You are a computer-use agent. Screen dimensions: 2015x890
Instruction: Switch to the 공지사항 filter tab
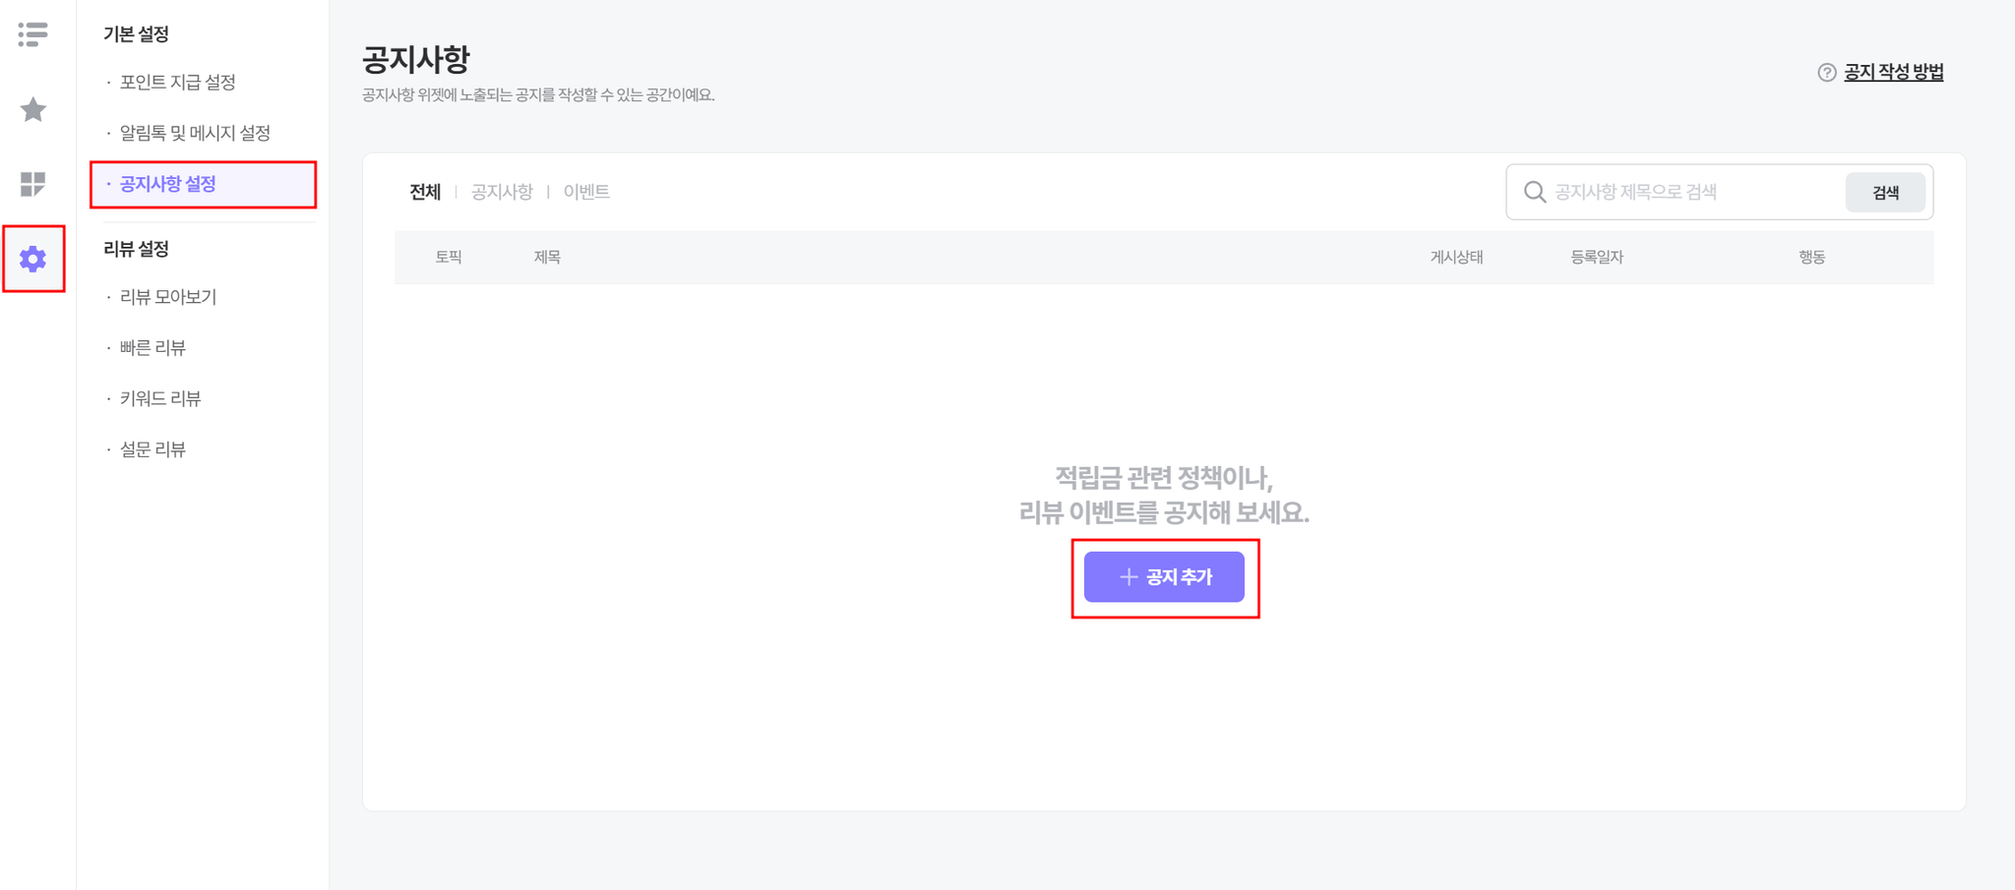[502, 192]
